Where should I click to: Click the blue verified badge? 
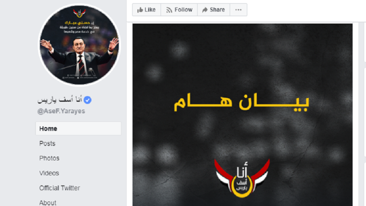(x=88, y=100)
